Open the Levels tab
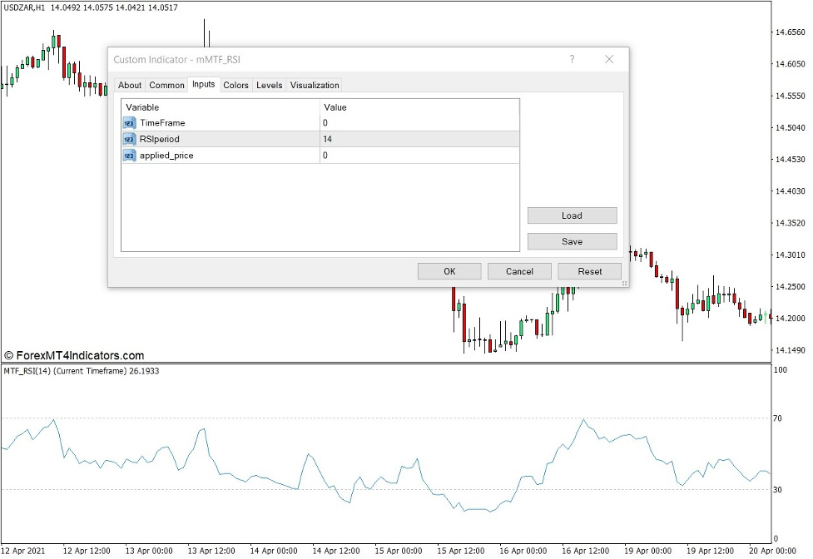Image resolution: width=813 pixels, height=559 pixels. 269,85
